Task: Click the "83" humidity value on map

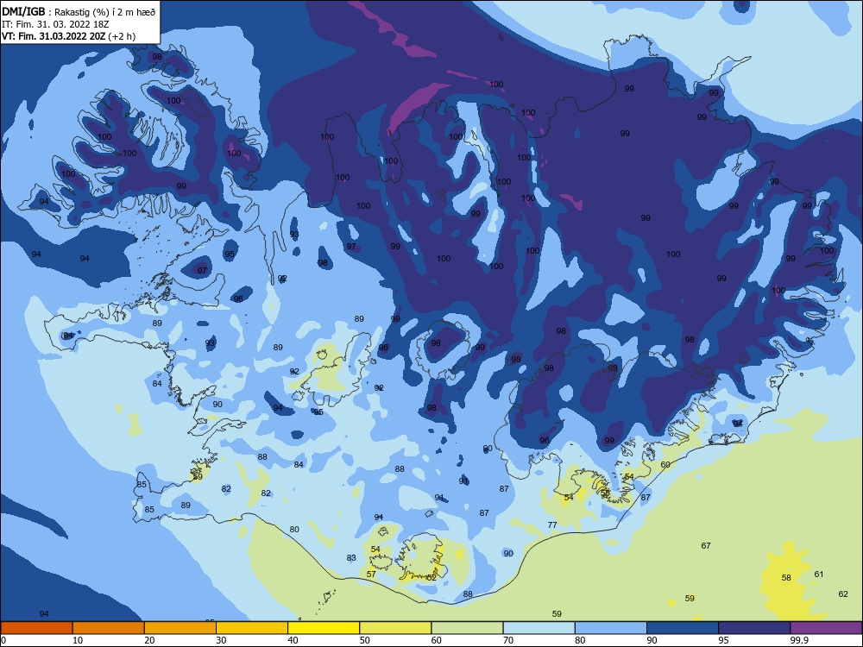Action: click(352, 558)
